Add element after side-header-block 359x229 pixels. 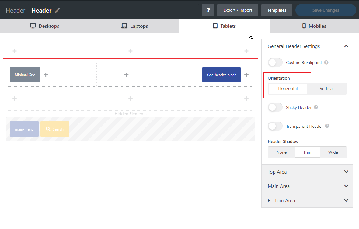click(x=246, y=75)
